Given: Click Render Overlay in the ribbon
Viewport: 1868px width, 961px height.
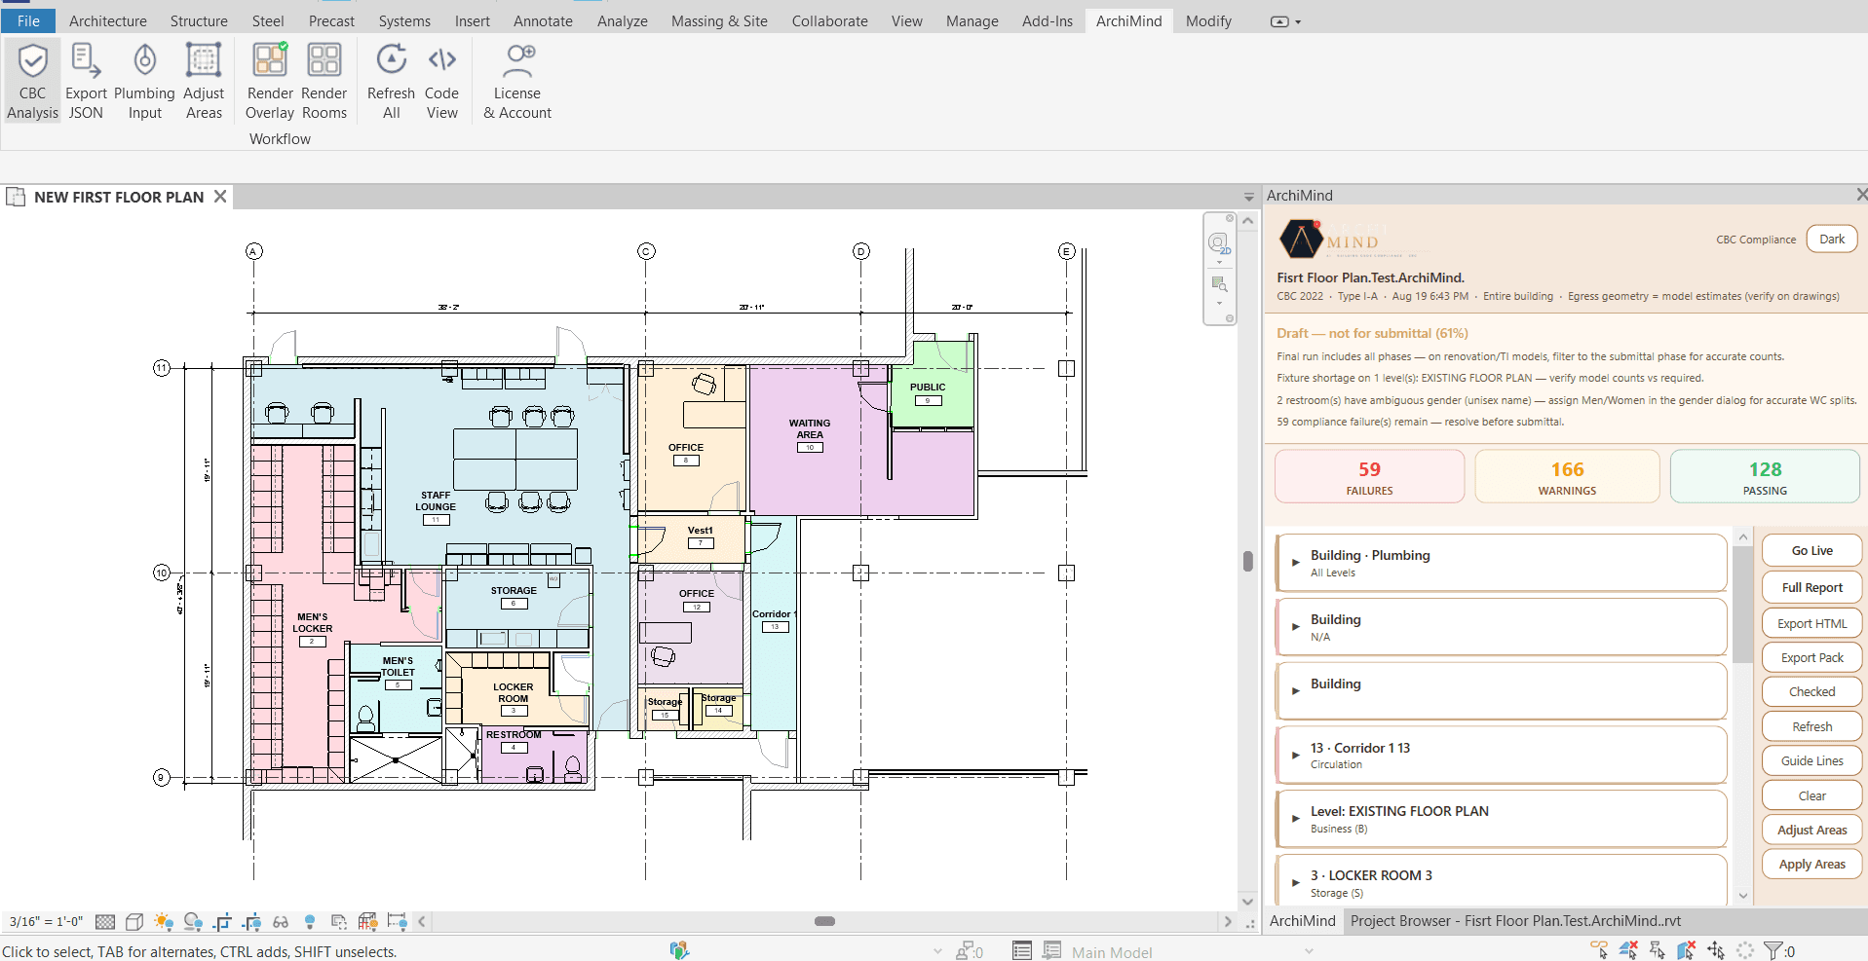Looking at the screenshot, I should coord(270,81).
